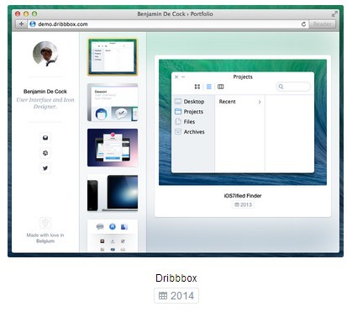Click the Benjamin De Cock name text
347x312 pixels.
click(45, 92)
